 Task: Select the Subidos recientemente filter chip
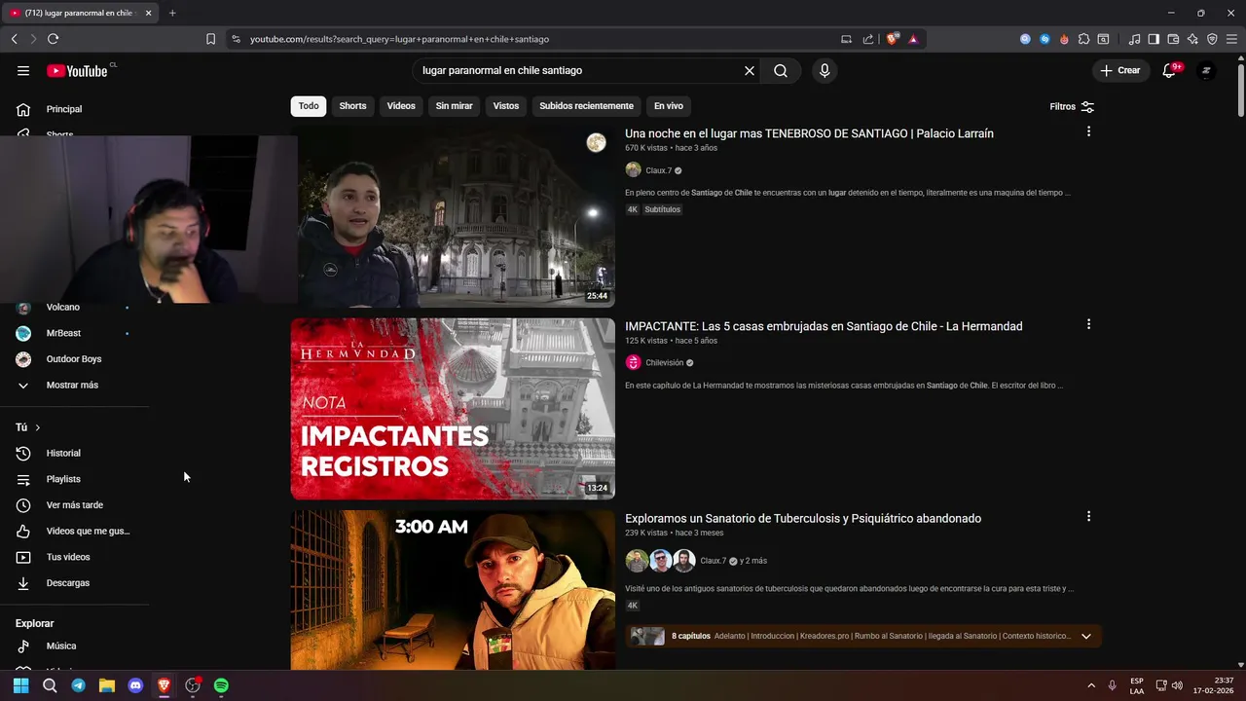click(586, 106)
